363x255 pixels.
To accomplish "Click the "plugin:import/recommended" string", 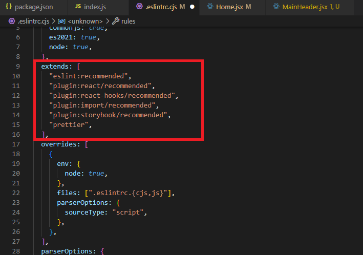I will pos(102,105).
